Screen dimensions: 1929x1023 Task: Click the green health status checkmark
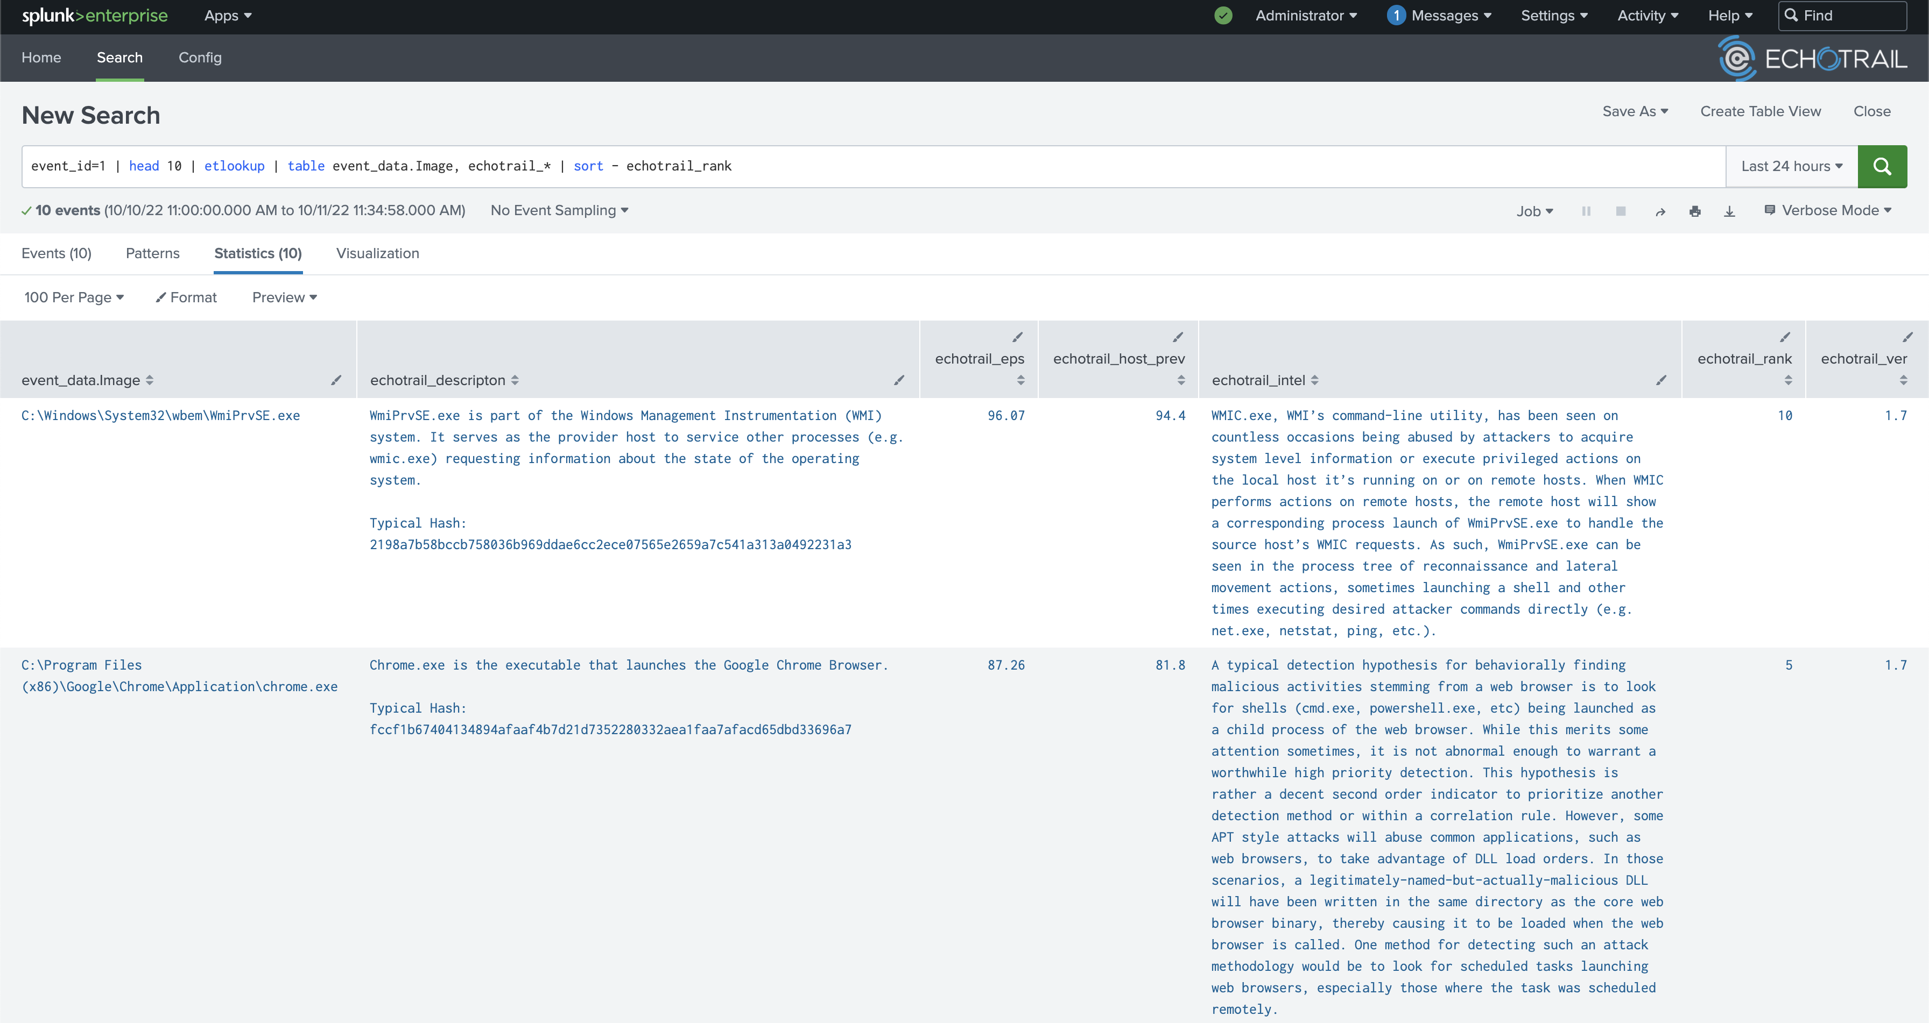(x=1223, y=16)
